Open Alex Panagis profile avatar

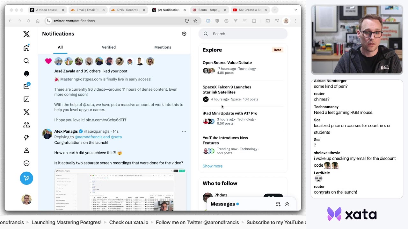(x=47, y=134)
